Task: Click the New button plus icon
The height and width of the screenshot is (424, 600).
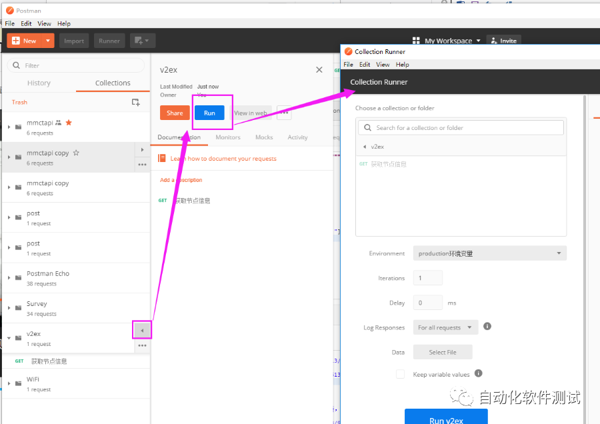Action: [16, 41]
